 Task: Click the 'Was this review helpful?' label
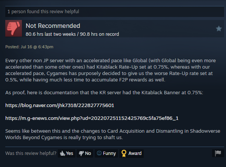(31, 153)
